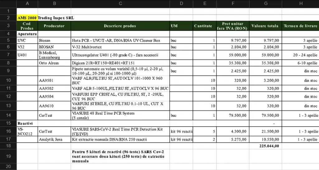Click the 'Pipete automate cu volum variabil' cell
The image size is (319, 170).
(x=120, y=71)
